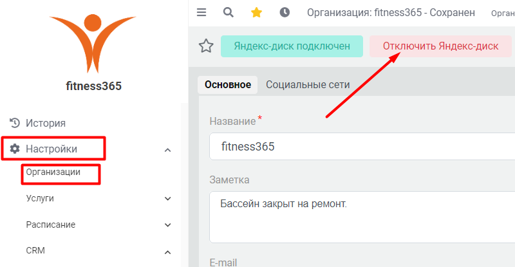515x267 pixels.
Task: Collapse the CRM chevron
Action: click(x=167, y=252)
